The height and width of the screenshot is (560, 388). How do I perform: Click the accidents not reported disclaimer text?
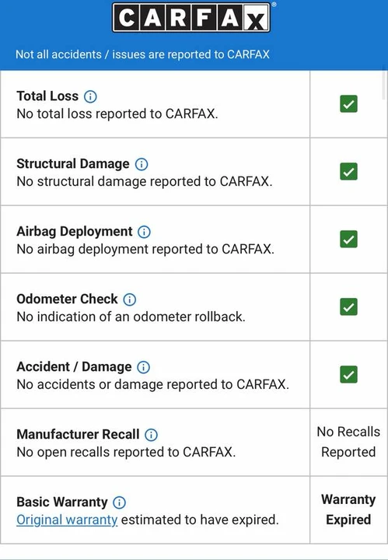click(x=142, y=54)
